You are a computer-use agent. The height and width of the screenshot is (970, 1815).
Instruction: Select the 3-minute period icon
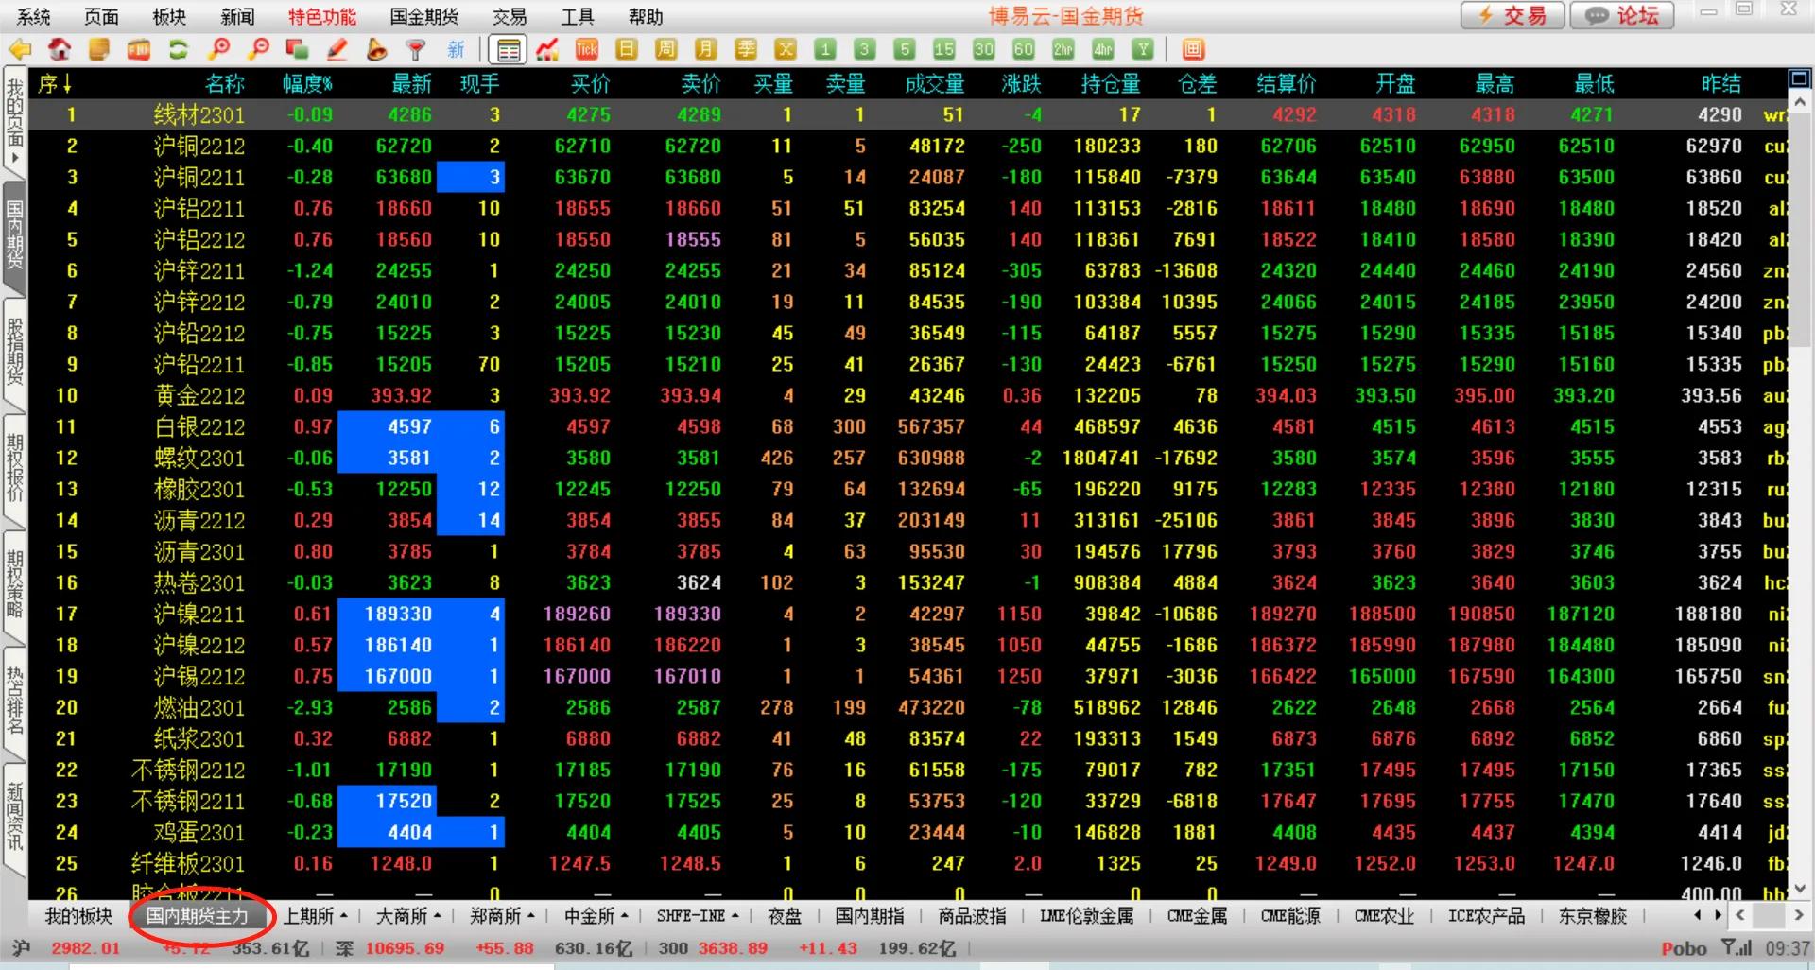click(865, 50)
